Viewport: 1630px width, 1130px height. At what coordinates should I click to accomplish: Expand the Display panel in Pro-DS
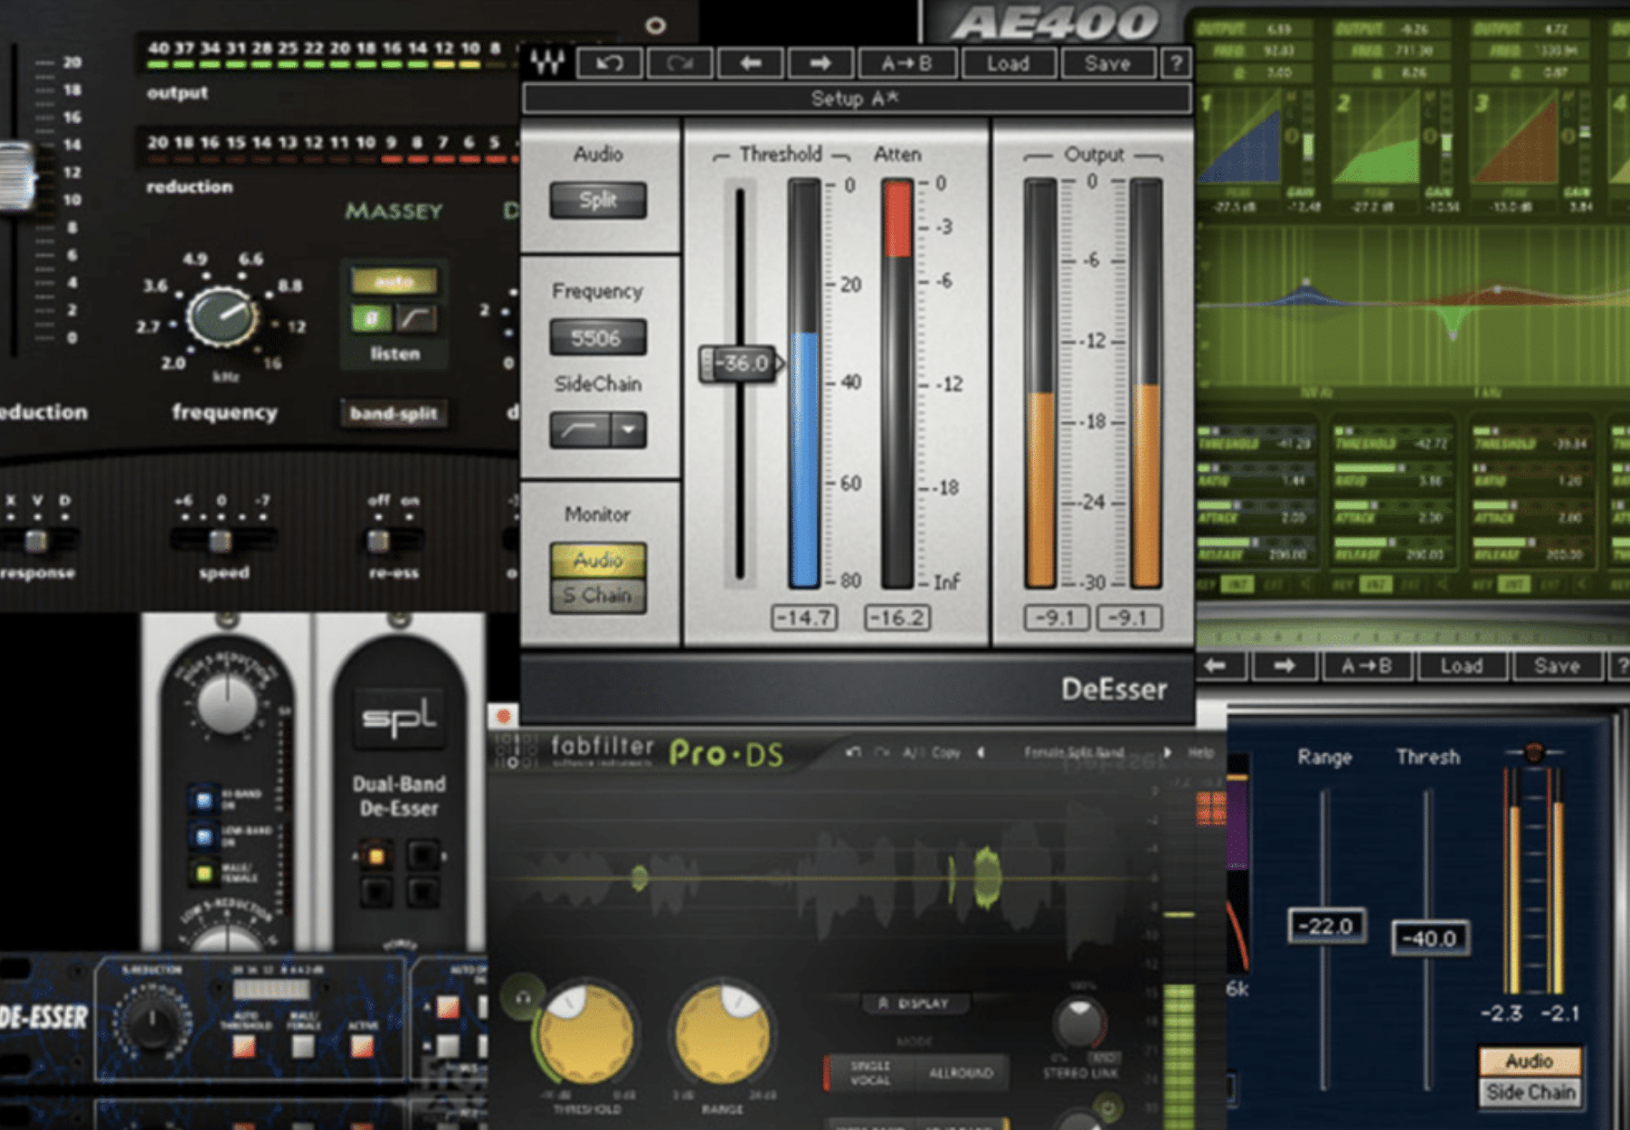coord(915,1003)
